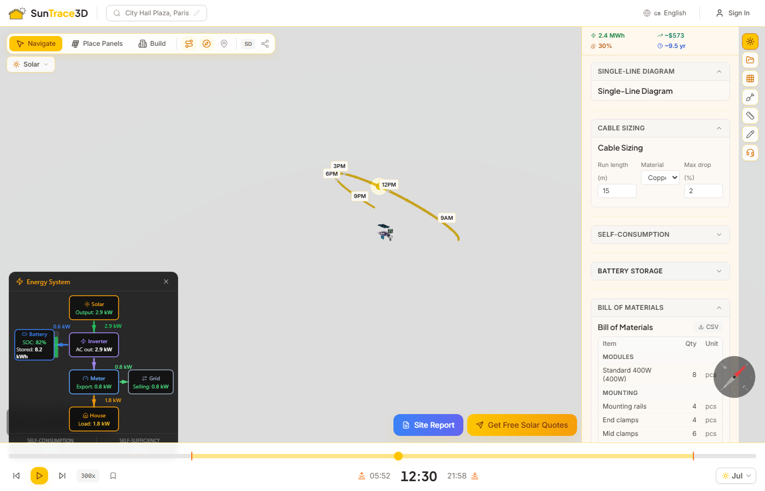Image resolution: width=765 pixels, height=491 pixels.
Task: Click the search icon in location box
Action: pos(117,13)
